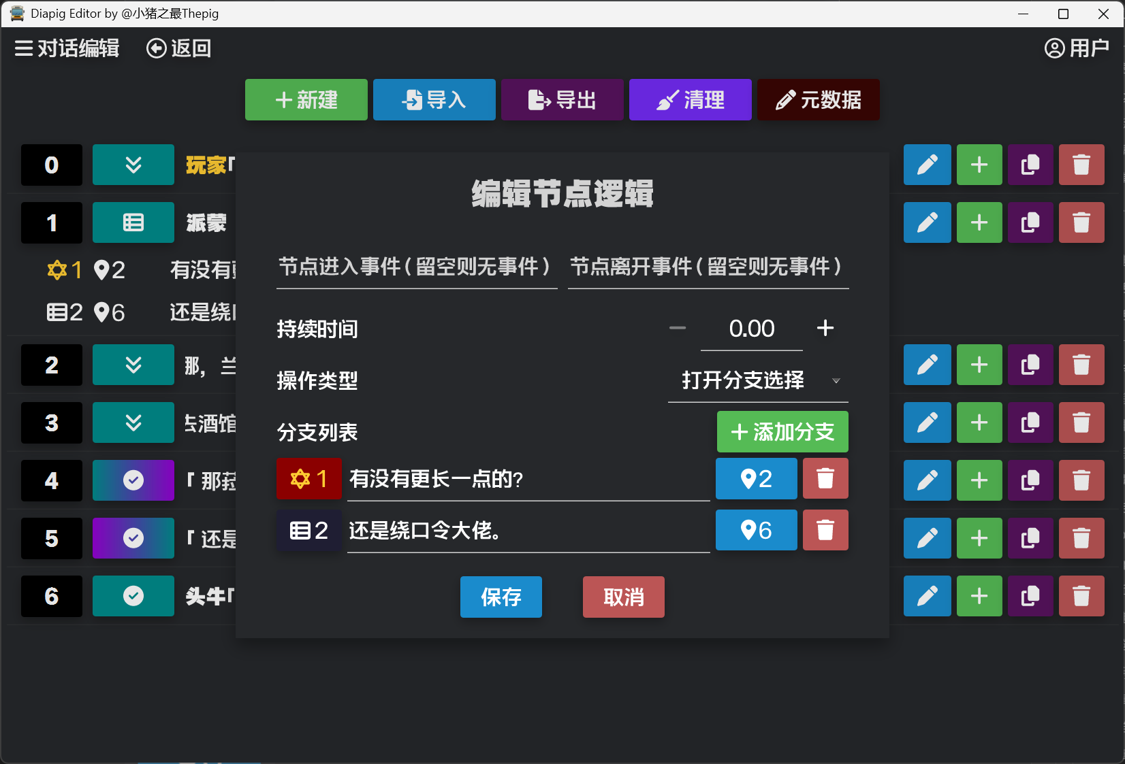Toggle the checkmark type button on node 4
Image resolution: width=1125 pixels, height=764 pixels.
coord(133,481)
